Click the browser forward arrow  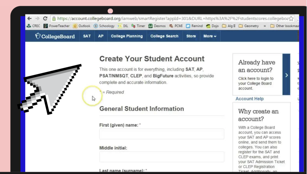point(37,18)
